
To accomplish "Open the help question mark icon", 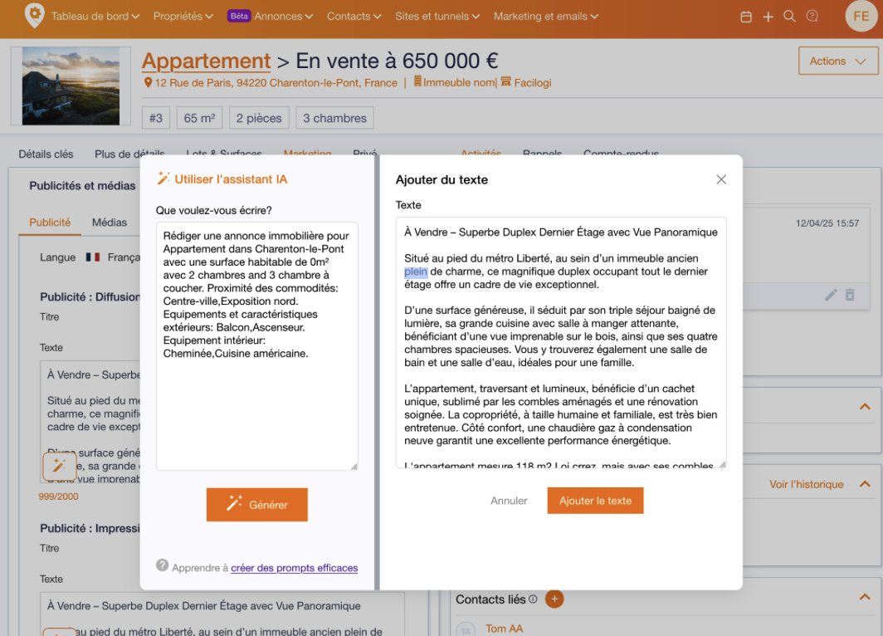I will [x=812, y=17].
